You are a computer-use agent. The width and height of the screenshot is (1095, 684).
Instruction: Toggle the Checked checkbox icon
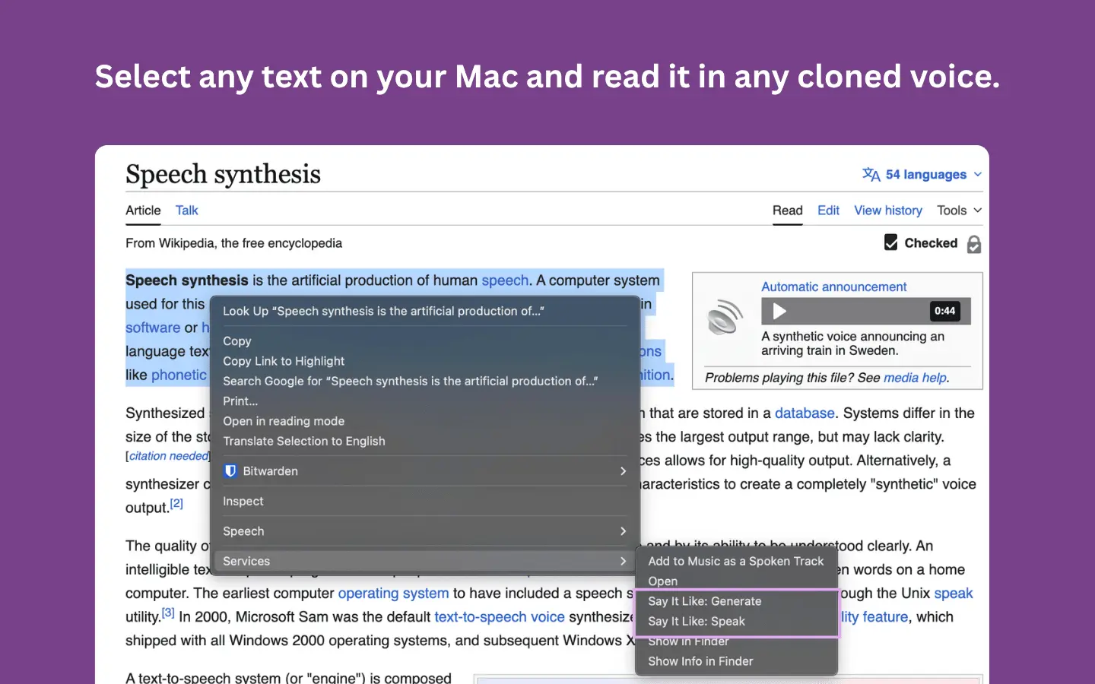pyautogui.click(x=891, y=242)
